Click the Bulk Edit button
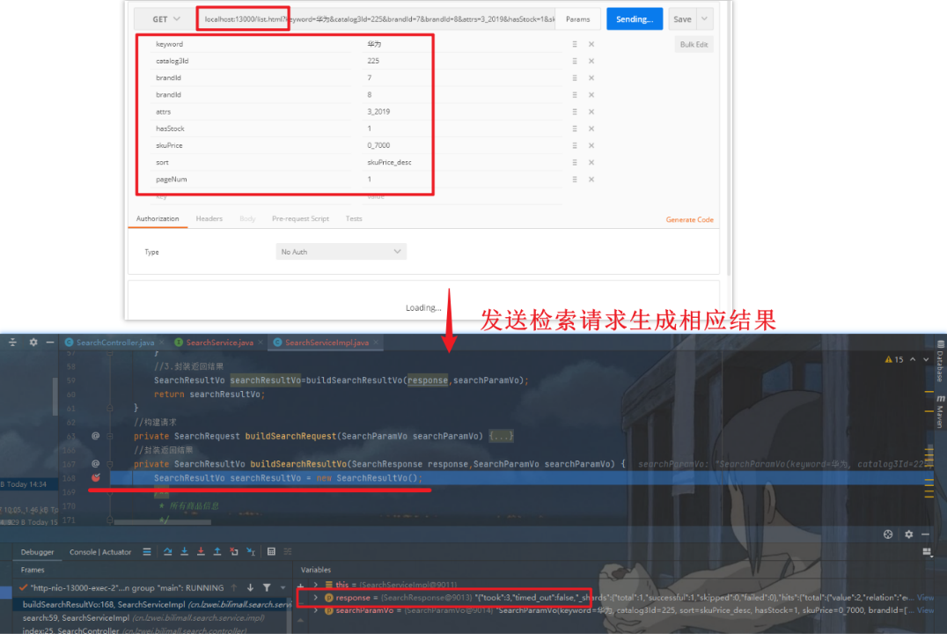Screen dimensions: 947x634 point(694,44)
